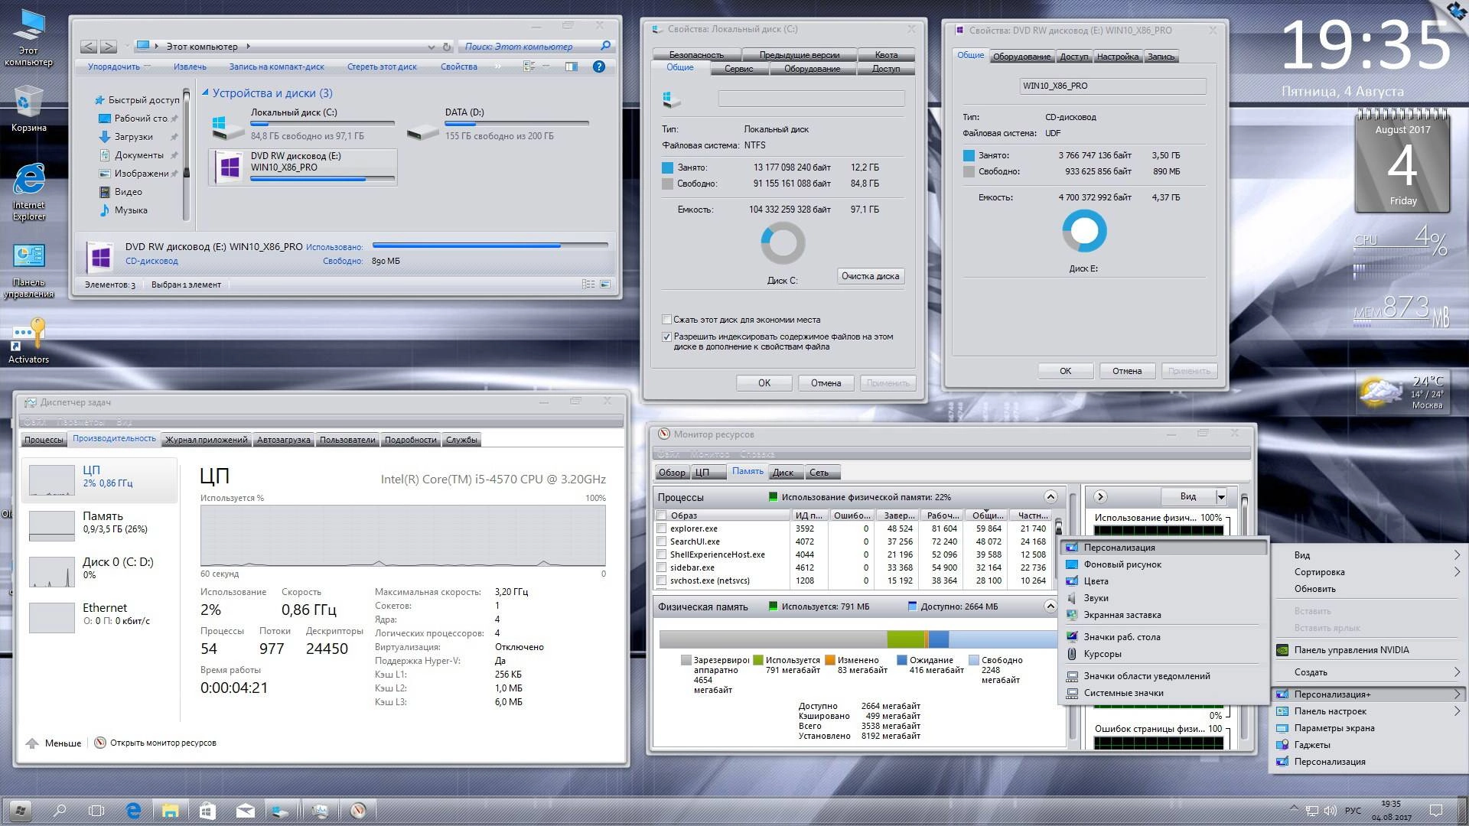Open the 'Упорядочить' dropdown menu

119,67
